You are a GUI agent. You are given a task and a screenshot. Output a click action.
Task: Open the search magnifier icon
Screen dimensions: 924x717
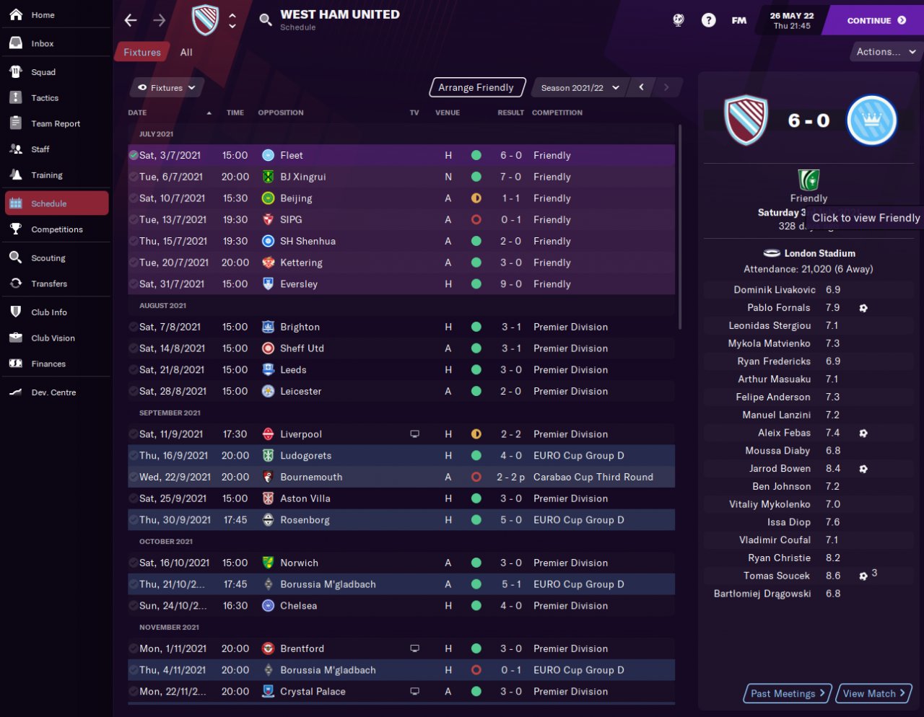(266, 19)
